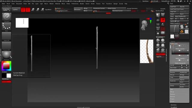Expand the Merge subpalette in Subtool

coord(172,92)
